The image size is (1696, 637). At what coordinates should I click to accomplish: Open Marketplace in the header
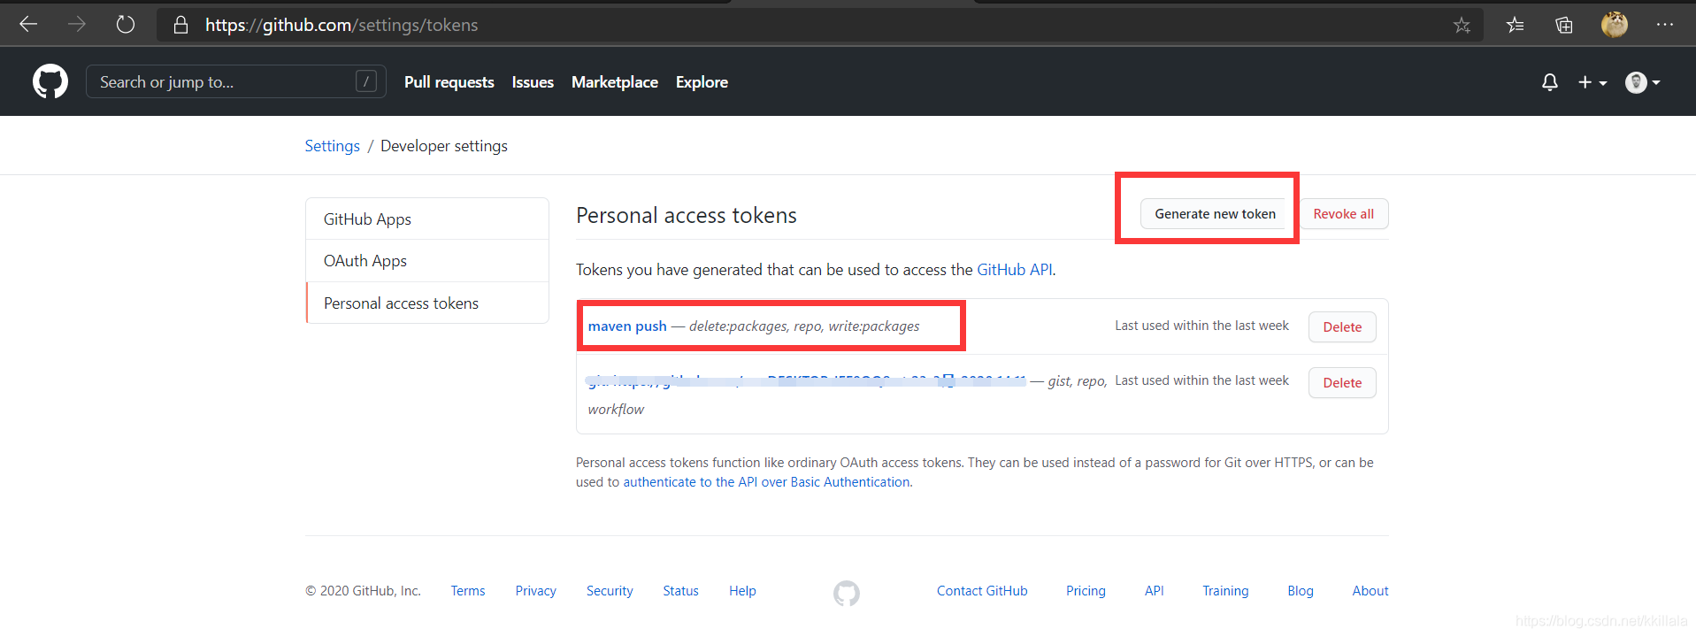pos(615,82)
